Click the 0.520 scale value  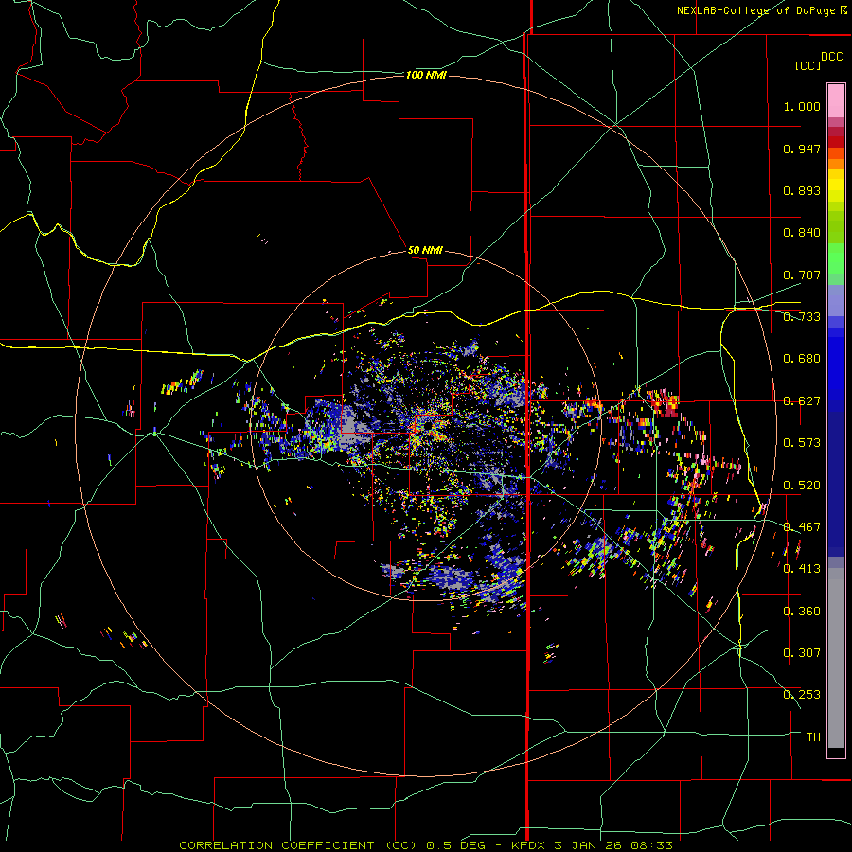tap(802, 486)
